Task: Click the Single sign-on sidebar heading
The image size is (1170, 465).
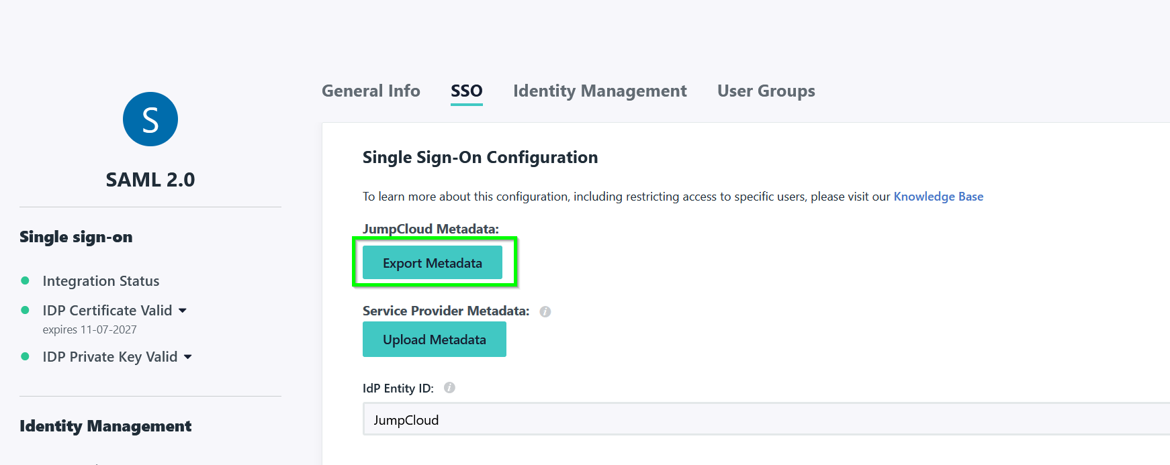Action: 76,237
